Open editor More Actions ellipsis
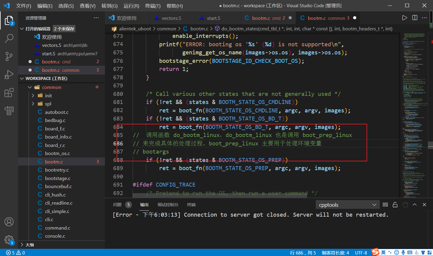This screenshot has height=256, width=433. coord(424,18)
